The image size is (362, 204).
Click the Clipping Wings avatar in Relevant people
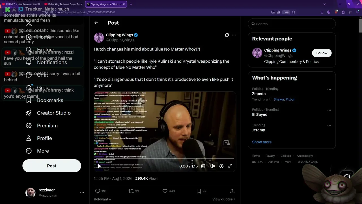(257, 53)
